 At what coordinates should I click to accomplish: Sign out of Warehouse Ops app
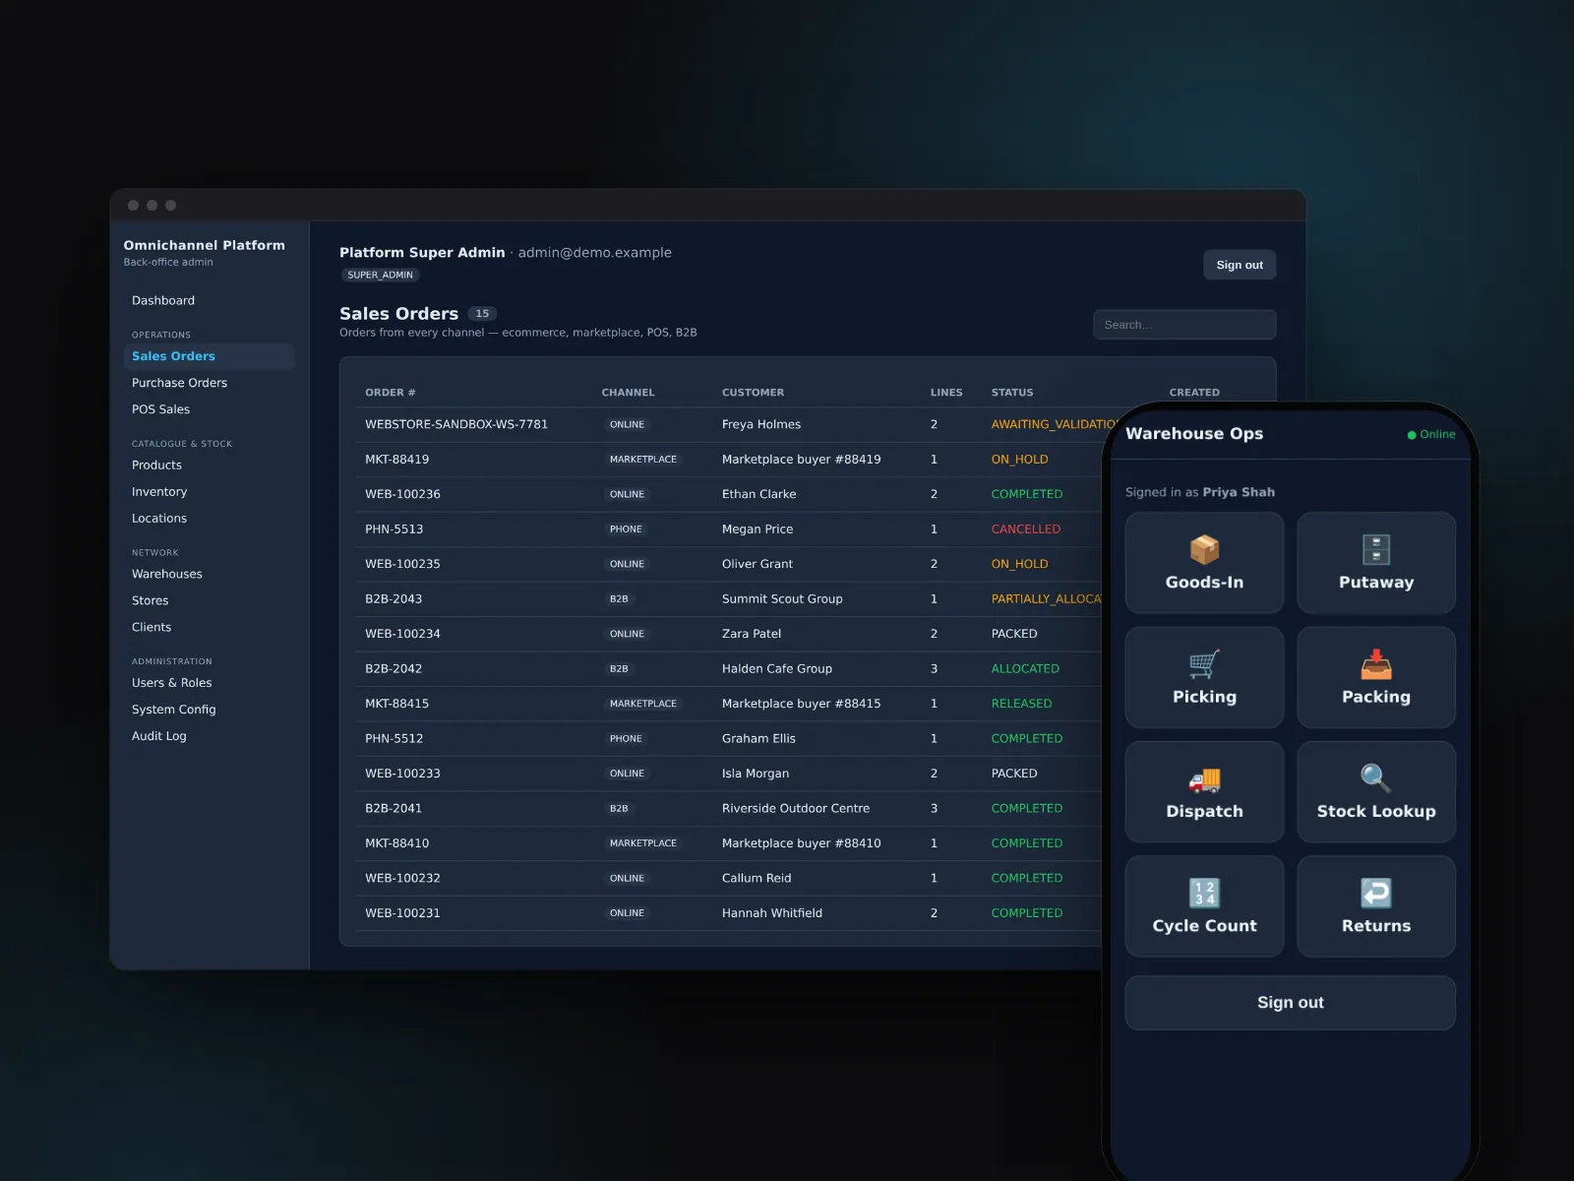pyautogui.click(x=1290, y=1003)
